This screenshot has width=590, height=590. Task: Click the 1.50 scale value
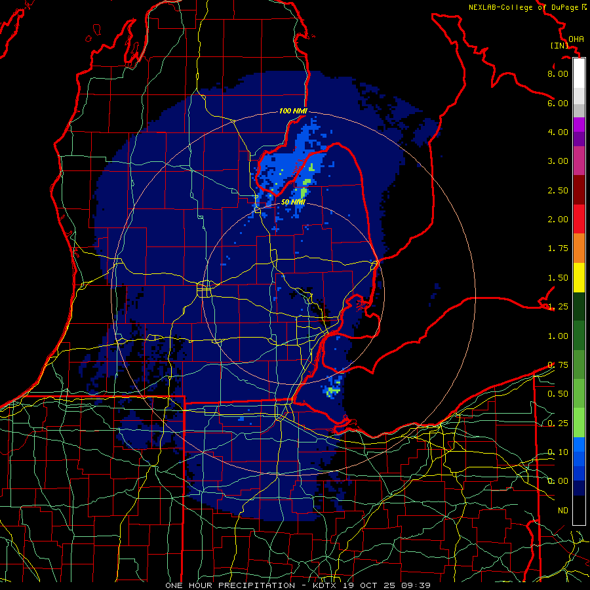pyautogui.click(x=558, y=278)
